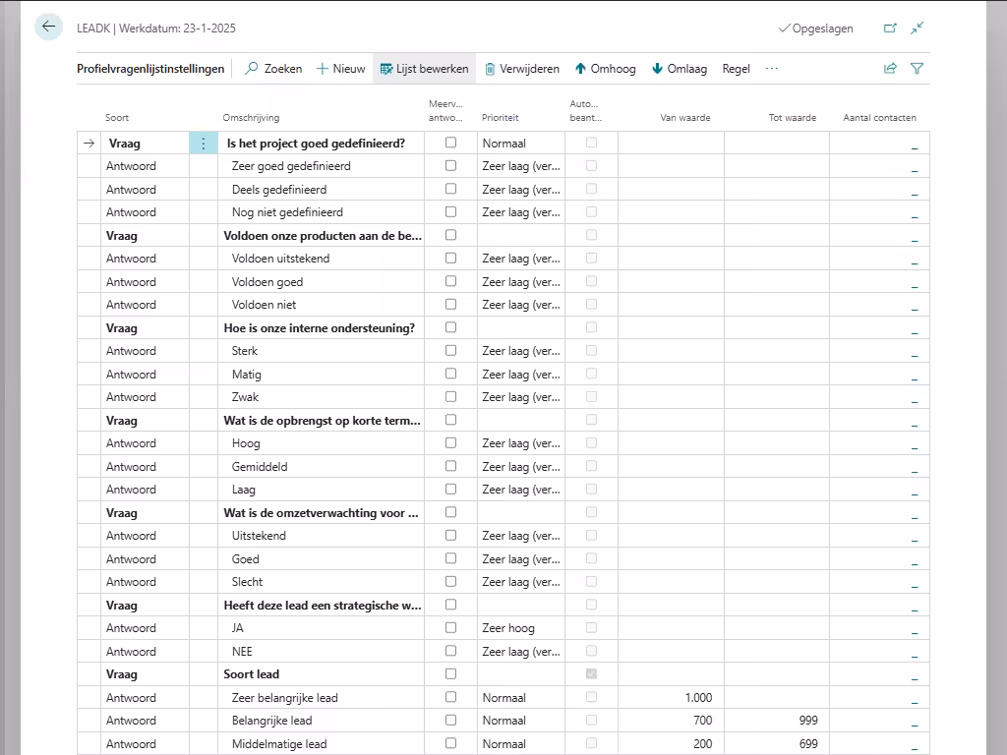Viewport: 1007px width, 755px height.
Task: Click the share icon in toolbar
Action: pyautogui.click(x=890, y=69)
